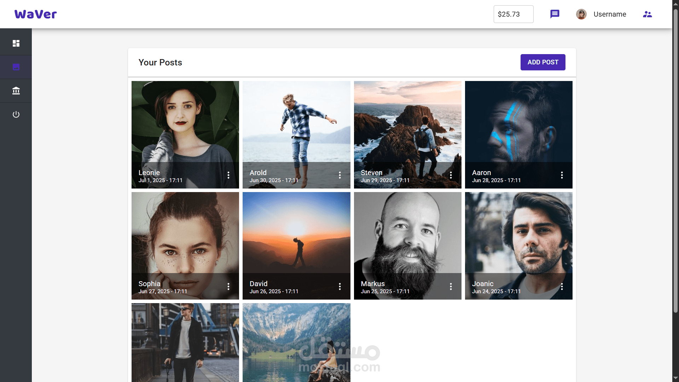Expand three-dot menu on Markus post

[x=451, y=286]
